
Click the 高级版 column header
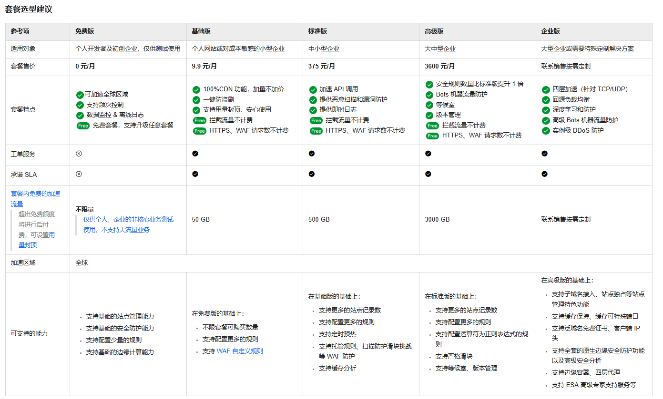[434, 31]
